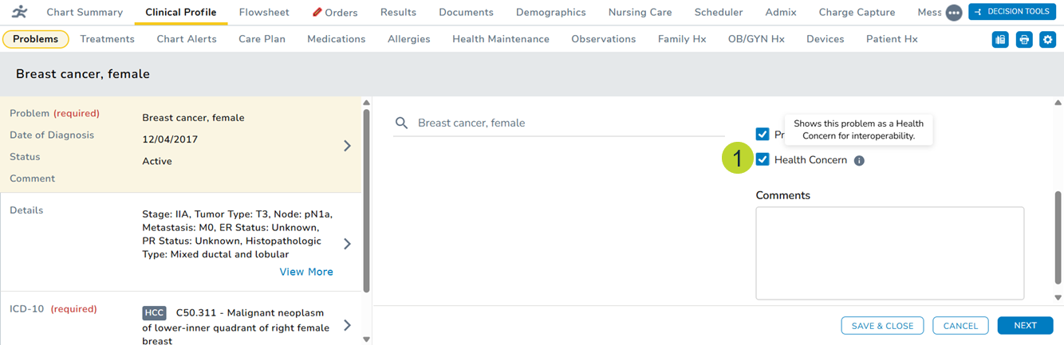The image size is (1064, 345).
Task: Click the Next button
Action: (1025, 325)
